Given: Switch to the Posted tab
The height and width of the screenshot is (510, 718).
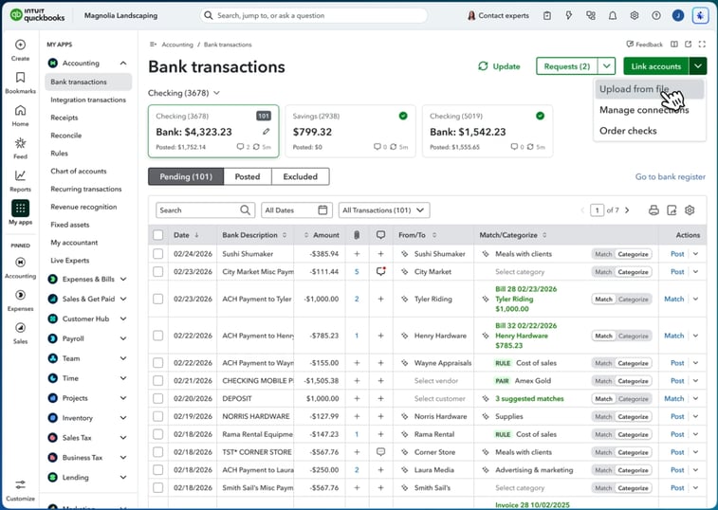Looking at the screenshot, I should [x=248, y=176].
